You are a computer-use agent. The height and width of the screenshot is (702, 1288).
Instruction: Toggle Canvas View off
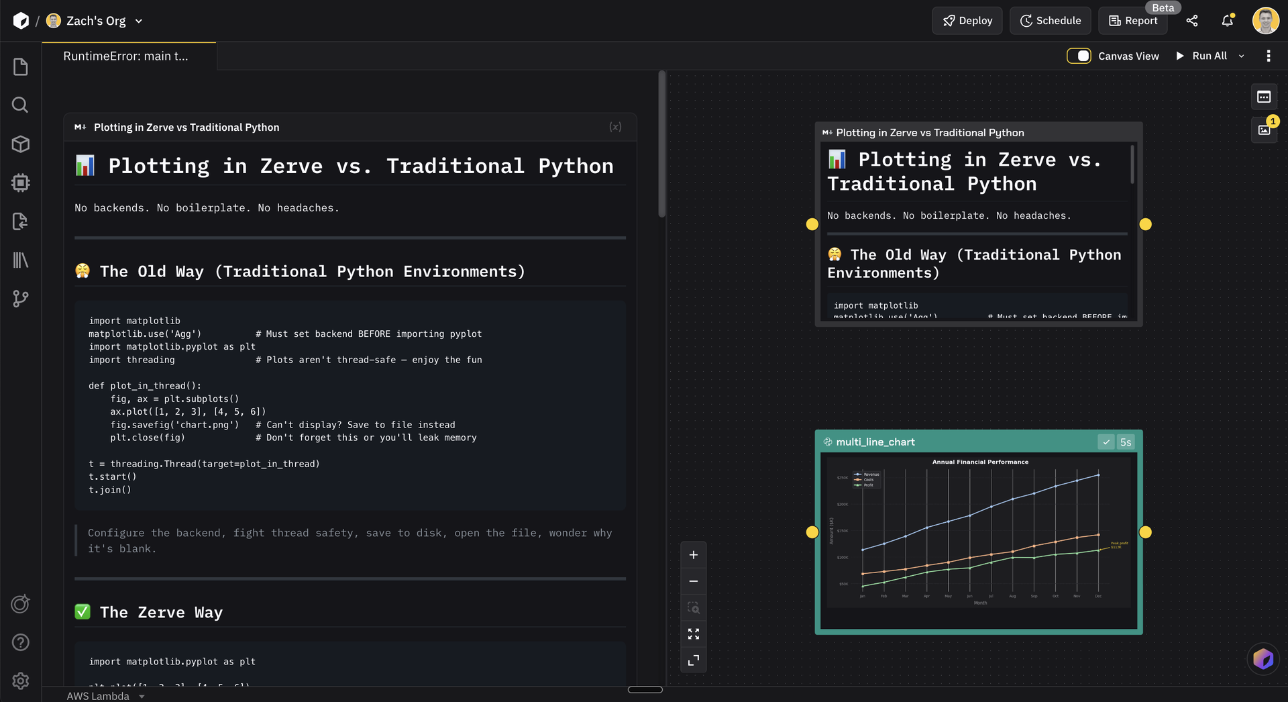(x=1079, y=56)
